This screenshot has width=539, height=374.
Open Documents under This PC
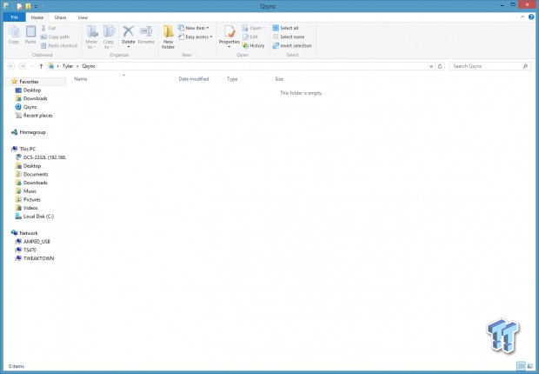pyautogui.click(x=36, y=174)
